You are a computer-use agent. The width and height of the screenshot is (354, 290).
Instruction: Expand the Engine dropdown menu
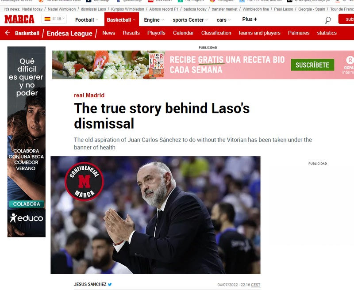154,20
